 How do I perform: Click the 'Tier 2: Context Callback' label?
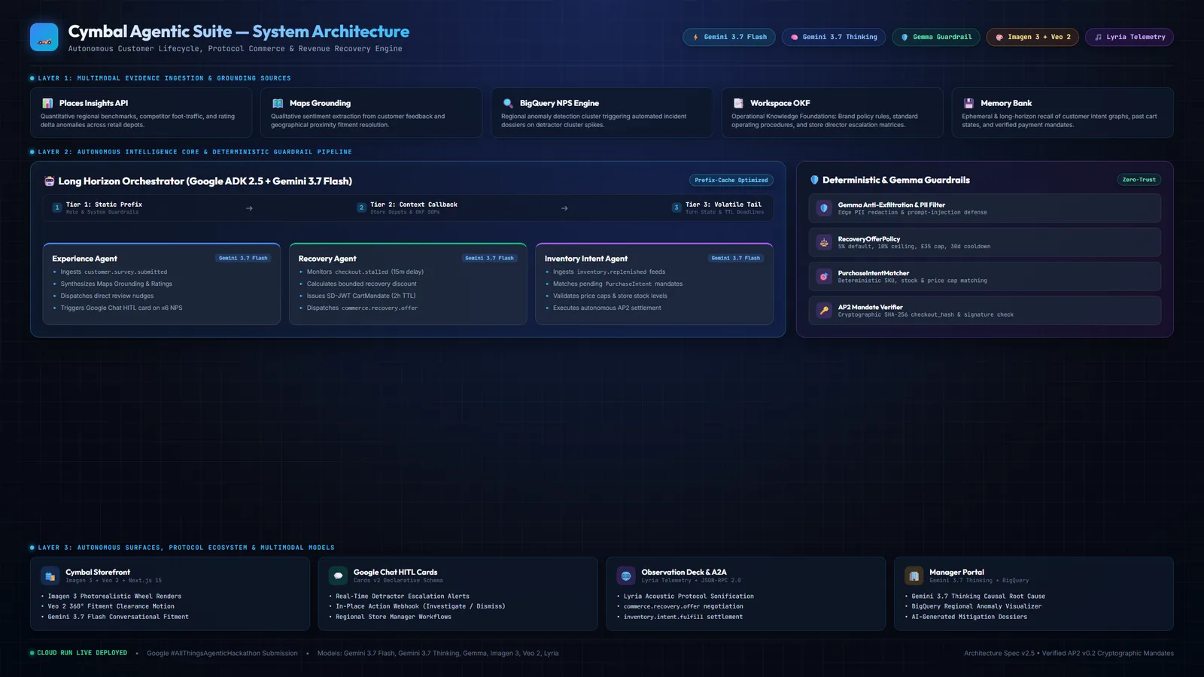(x=414, y=205)
